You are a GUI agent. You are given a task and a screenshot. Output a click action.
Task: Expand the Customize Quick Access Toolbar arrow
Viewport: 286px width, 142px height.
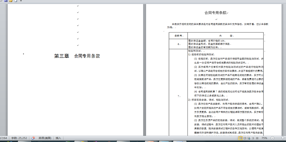(21, 1)
